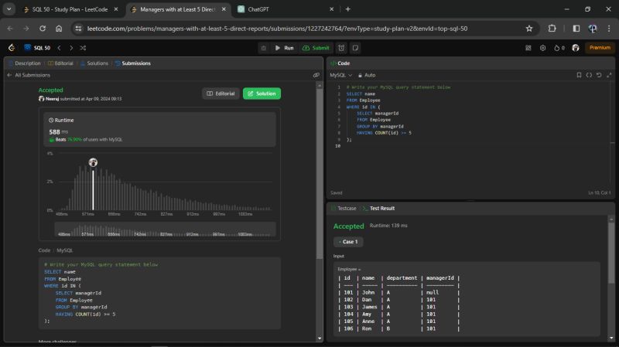Viewport: 619px width, 347px height.
Task: Pick a random problem with shuffle icon
Action: [x=83, y=47]
